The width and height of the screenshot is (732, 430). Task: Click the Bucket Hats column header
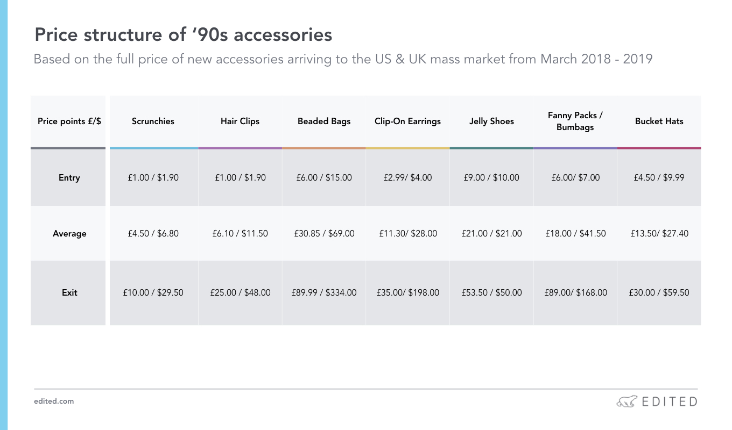(659, 121)
